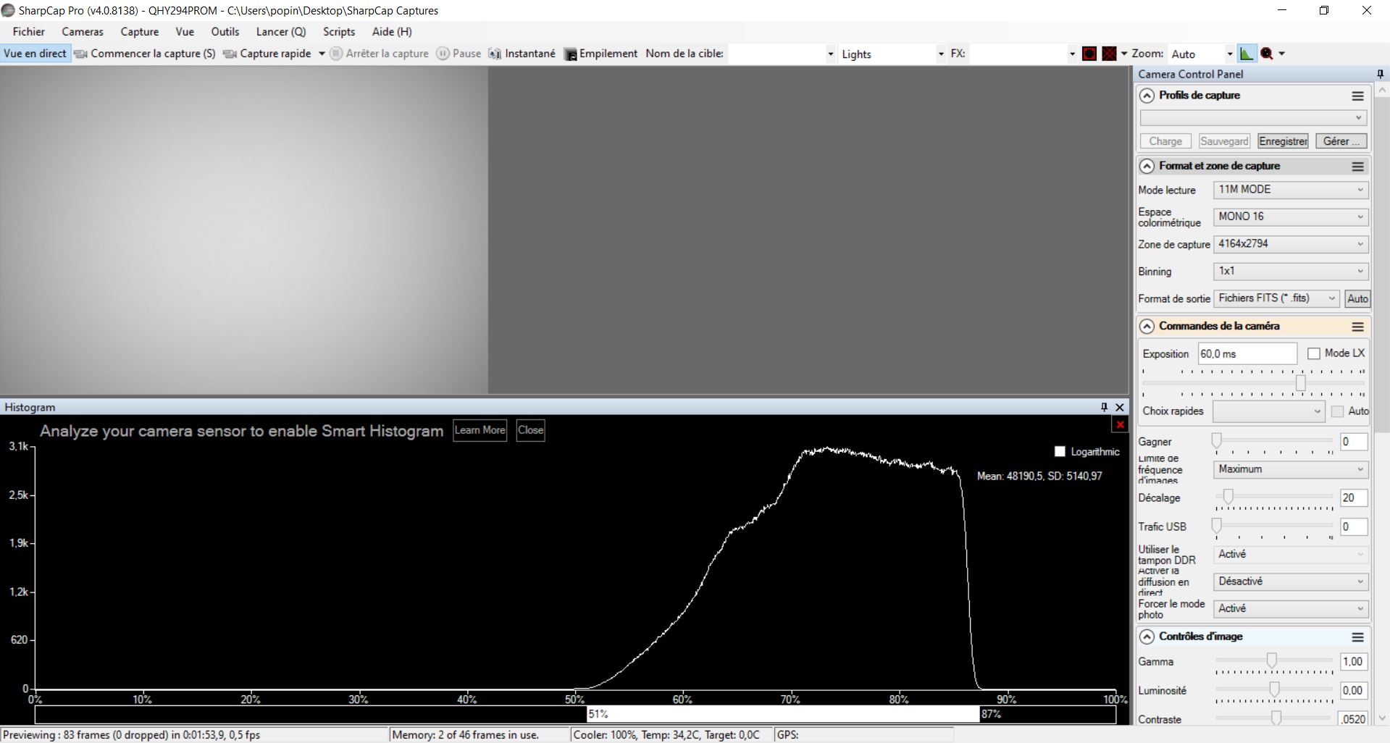The image size is (1390, 743).
Task: Open the Capture menu
Action: (x=140, y=32)
